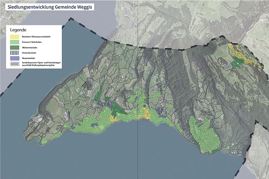This screenshot has height=179, width=269.
Task: Click the grey Sonderbauzonen legend box
Action: pyautogui.click(x=14, y=64)
